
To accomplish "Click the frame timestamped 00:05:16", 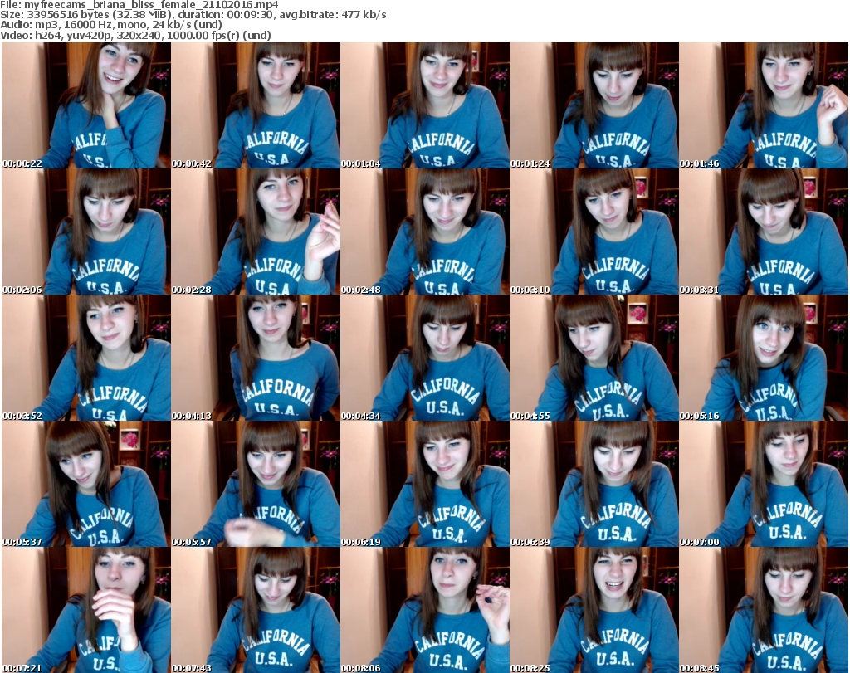I will click(x=763, y=358).
